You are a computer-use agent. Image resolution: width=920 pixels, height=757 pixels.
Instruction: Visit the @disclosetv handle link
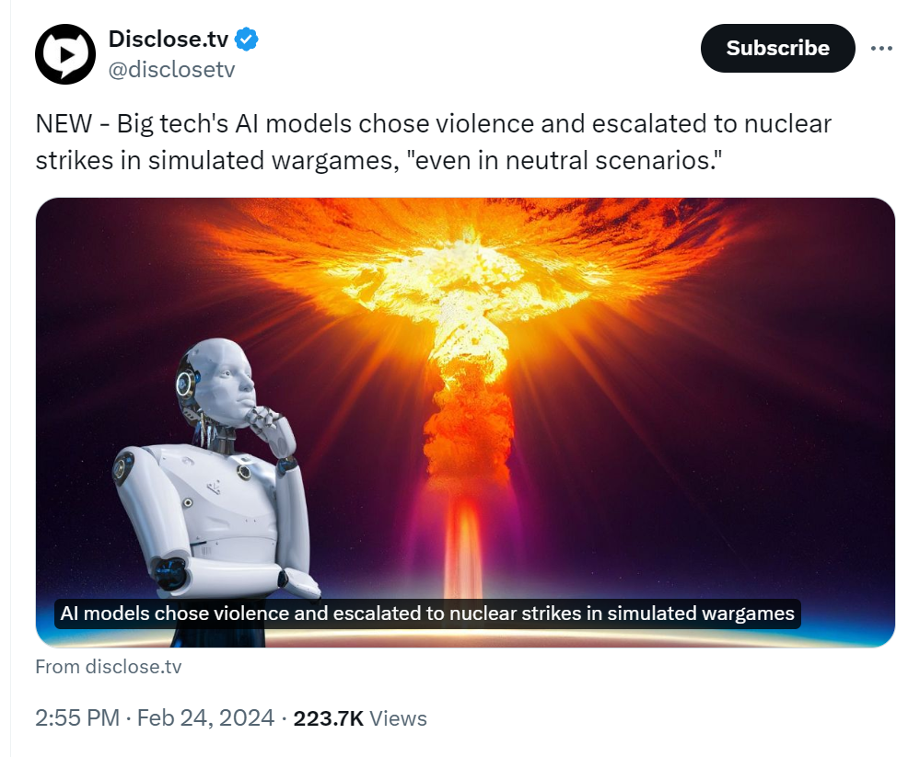[171, 70]
